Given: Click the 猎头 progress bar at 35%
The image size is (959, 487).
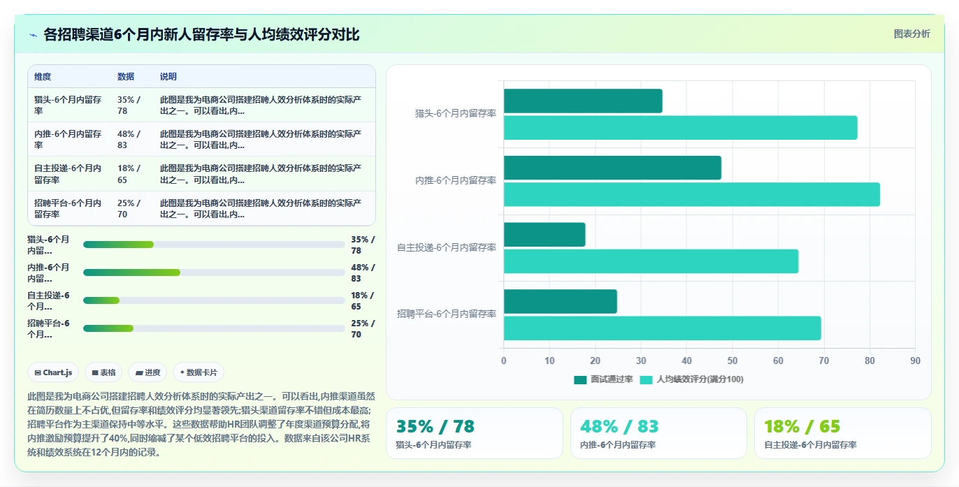Looking at the screenshot, I should (x=214, y=245).
